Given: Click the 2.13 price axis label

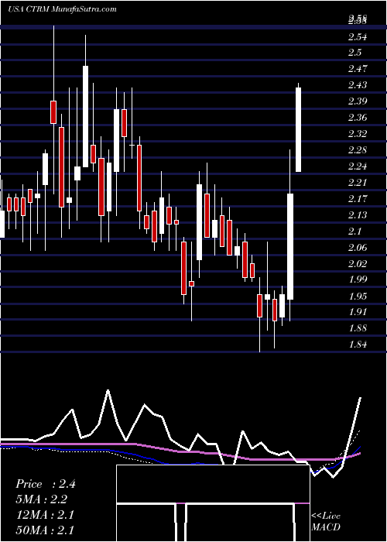Looking at the screenshot, I should click(x=358, y=215).
